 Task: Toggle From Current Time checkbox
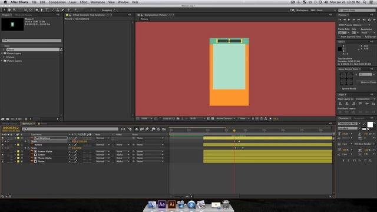[x=339, y=37]
